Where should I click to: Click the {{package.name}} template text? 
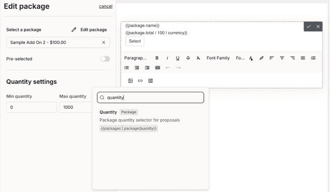point(142,25)
